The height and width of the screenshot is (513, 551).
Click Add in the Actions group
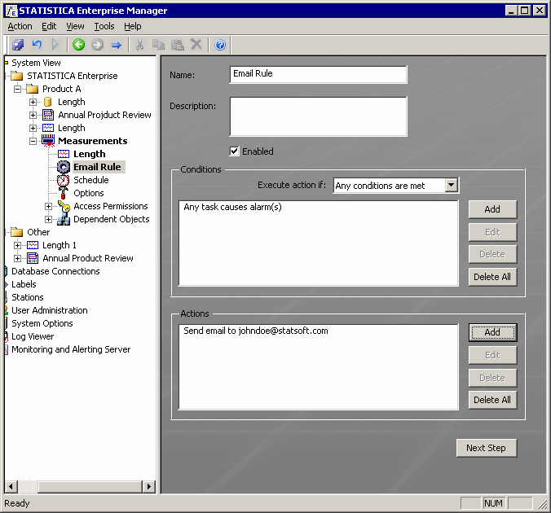click(492, 332)
